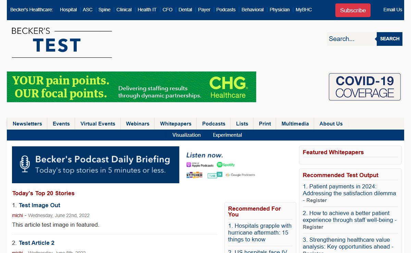Open Becker's Test logo
This screenshot has height=253, width=411.
point(62,43)
